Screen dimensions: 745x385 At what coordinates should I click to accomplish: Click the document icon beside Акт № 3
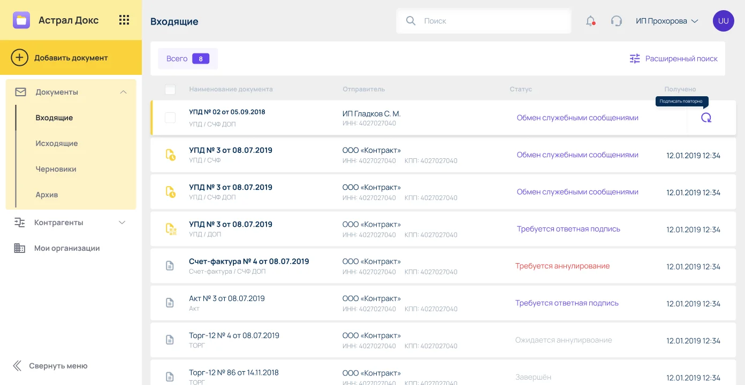[x=170, y=303]
